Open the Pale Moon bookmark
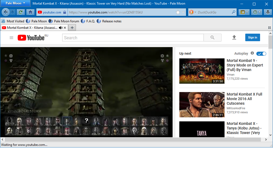 pyautogui.click(x=37, y=21)
